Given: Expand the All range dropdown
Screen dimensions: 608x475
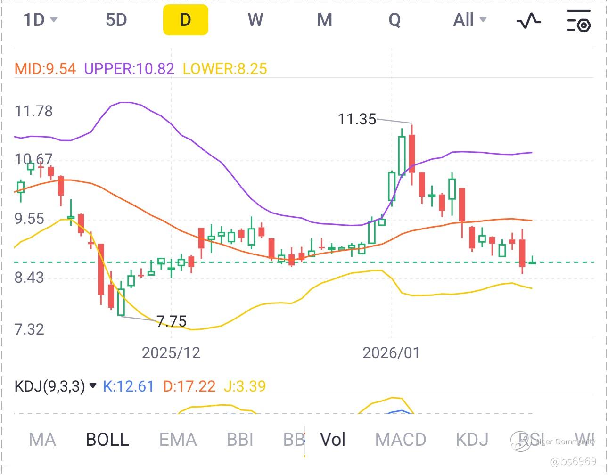Looking at the screenshot, I should pos(470,20).
